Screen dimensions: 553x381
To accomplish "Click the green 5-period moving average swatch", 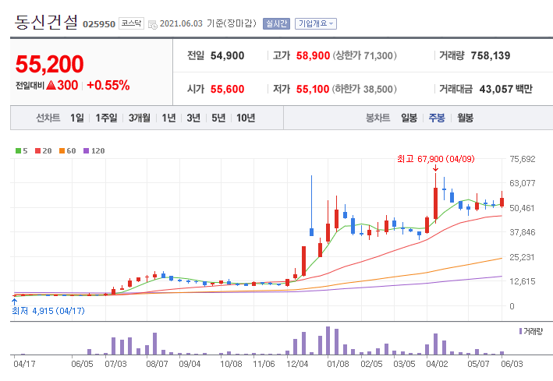I will [19, 151].
